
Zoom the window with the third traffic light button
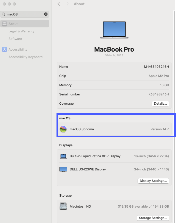coord(14,4)
